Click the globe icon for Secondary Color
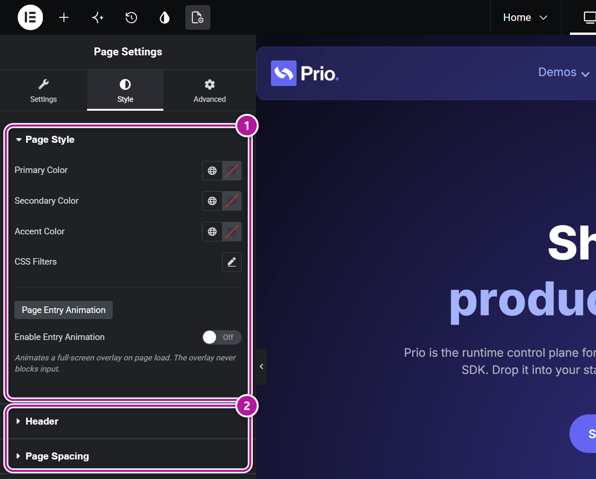This screenshot has height=479, width=596. (x=212, y=201)
